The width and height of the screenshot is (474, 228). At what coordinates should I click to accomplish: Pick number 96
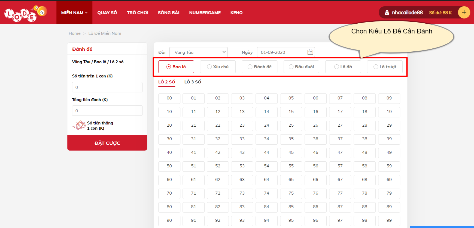pyautogui.click(x=315, y=221)
